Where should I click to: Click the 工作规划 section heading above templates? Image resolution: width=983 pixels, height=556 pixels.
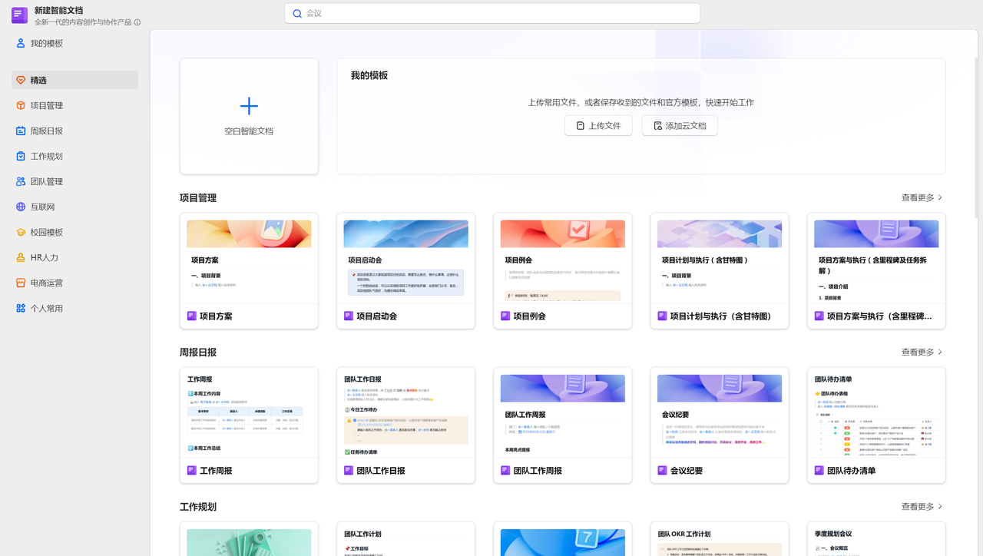pos(198,506)
